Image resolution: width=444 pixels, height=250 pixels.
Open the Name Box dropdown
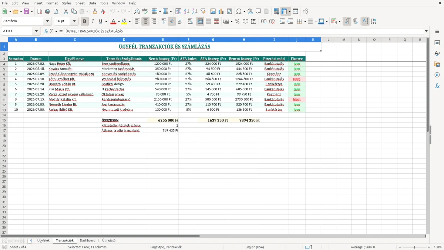(x=36, y=31)
